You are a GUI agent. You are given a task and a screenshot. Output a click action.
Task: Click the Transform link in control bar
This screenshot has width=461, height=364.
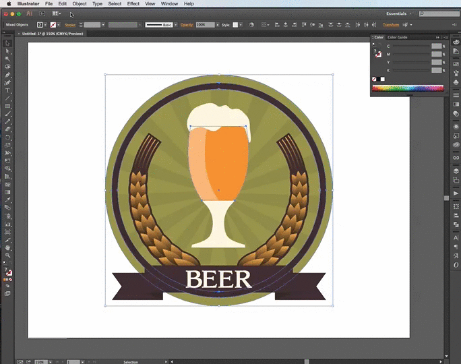[391, 25]
